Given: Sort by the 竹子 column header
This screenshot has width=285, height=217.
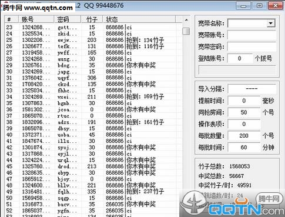Looking at the screenshot, I should click(x=92, y=19).
